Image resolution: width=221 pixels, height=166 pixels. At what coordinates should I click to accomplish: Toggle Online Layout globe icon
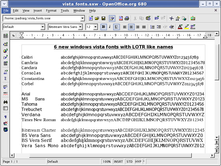(x=6, y=129)
